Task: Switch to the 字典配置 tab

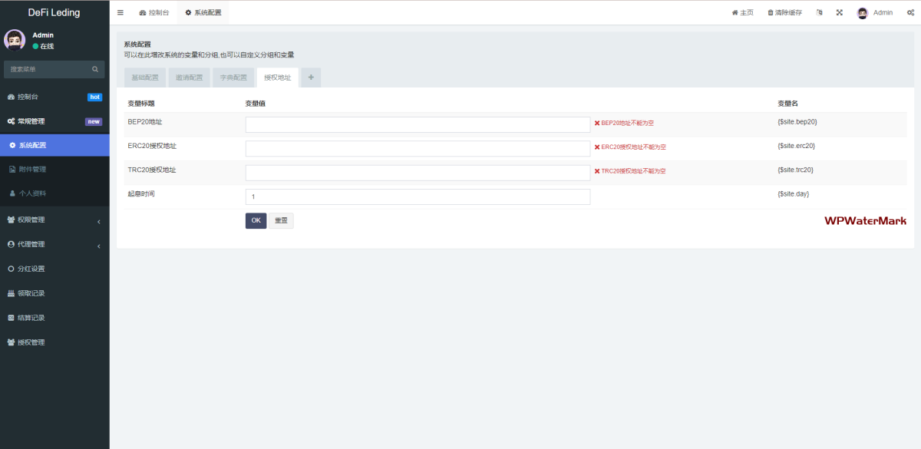Action: 233,78
